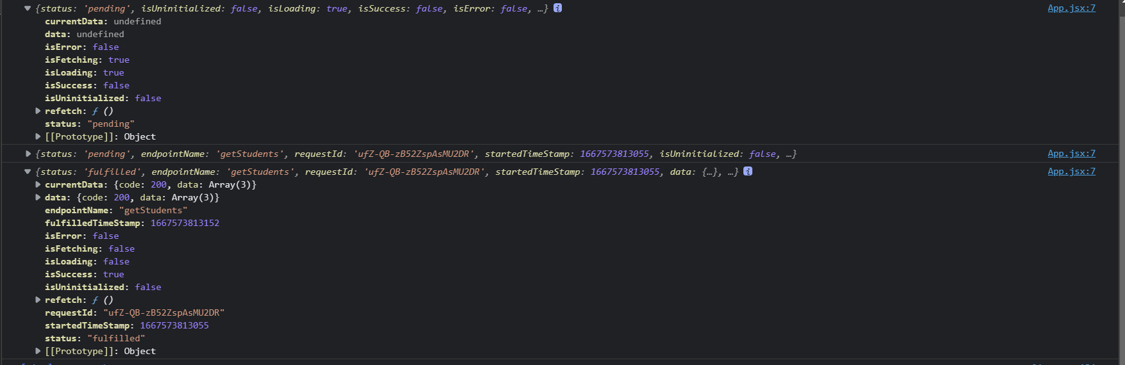Expand currentData in the fulfilled object

38,185
